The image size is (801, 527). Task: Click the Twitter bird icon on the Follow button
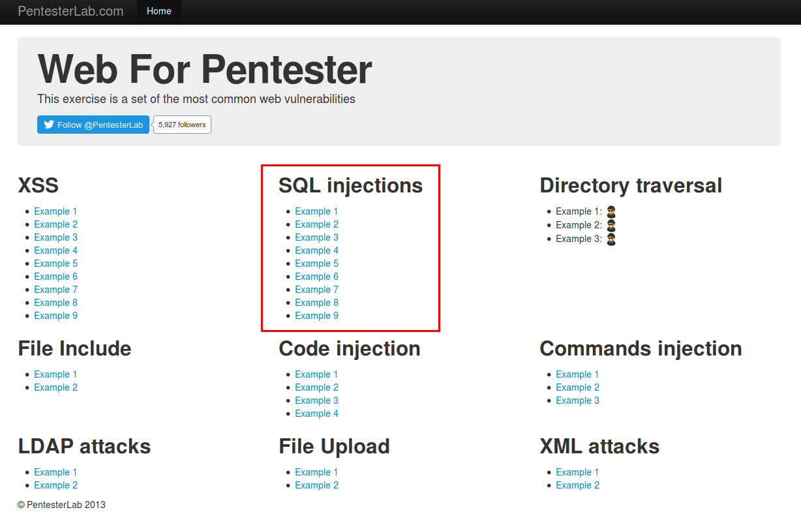point(50,124)
